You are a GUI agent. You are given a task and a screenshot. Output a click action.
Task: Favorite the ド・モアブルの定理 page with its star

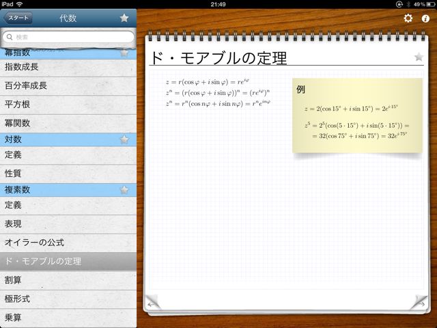pyautogui.click(x=419, y=57)
